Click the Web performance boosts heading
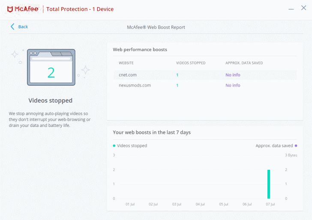The image size is (312, 220). [140, 50]
